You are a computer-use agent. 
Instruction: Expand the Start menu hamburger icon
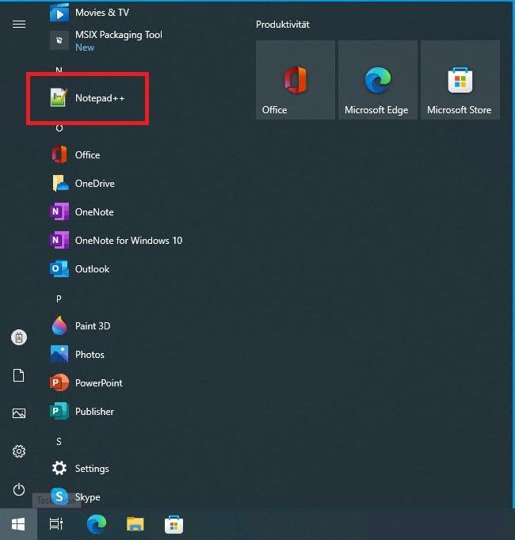tap(19, 24)
